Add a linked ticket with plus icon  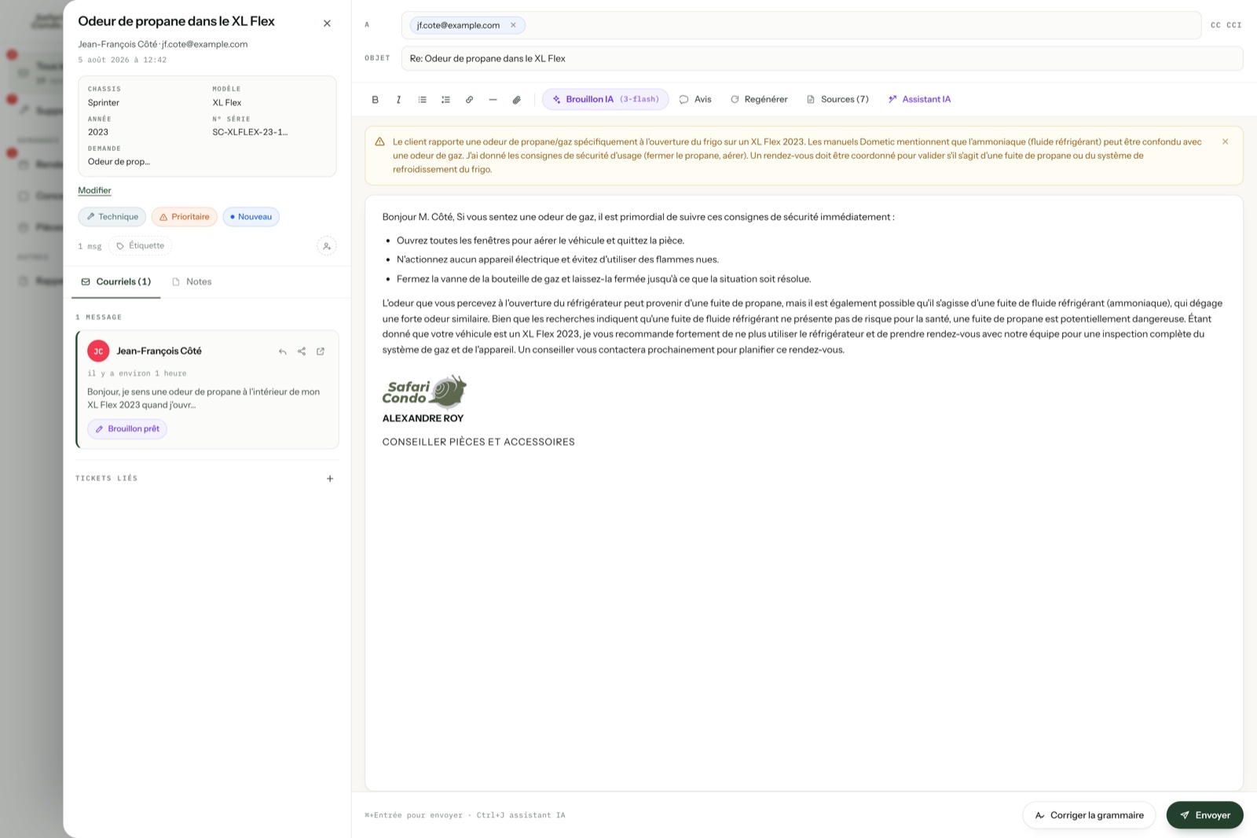point(330,479)
